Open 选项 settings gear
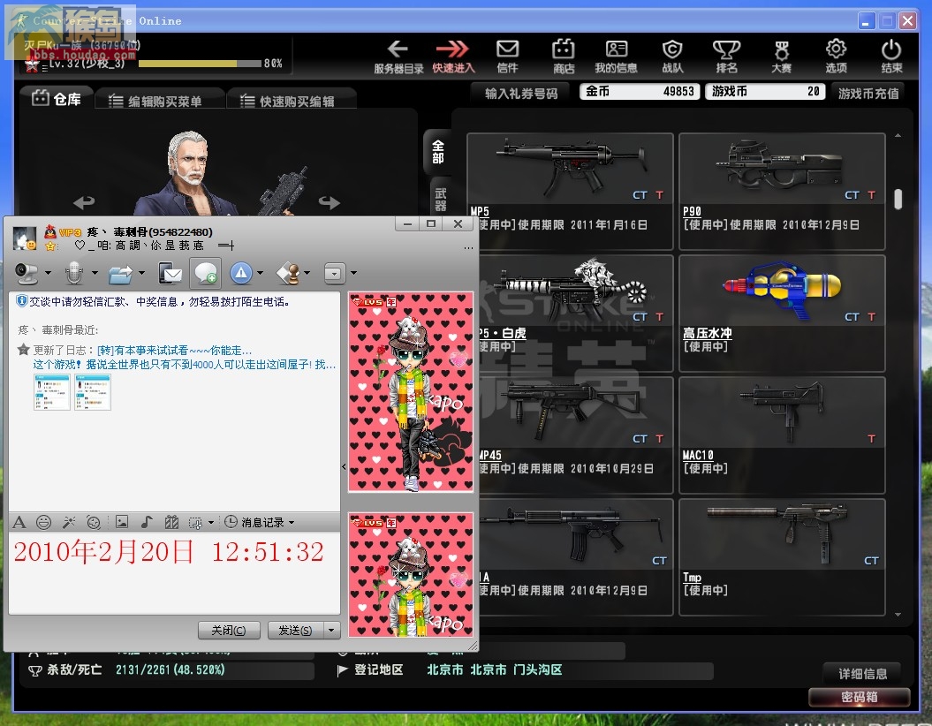Image resolution: width=932 pixels, height=726 pixels. [x=836, y=57]
